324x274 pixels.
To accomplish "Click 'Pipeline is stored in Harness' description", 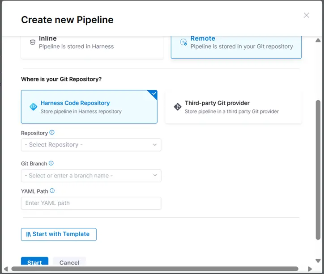I will (x=76, y=46).
